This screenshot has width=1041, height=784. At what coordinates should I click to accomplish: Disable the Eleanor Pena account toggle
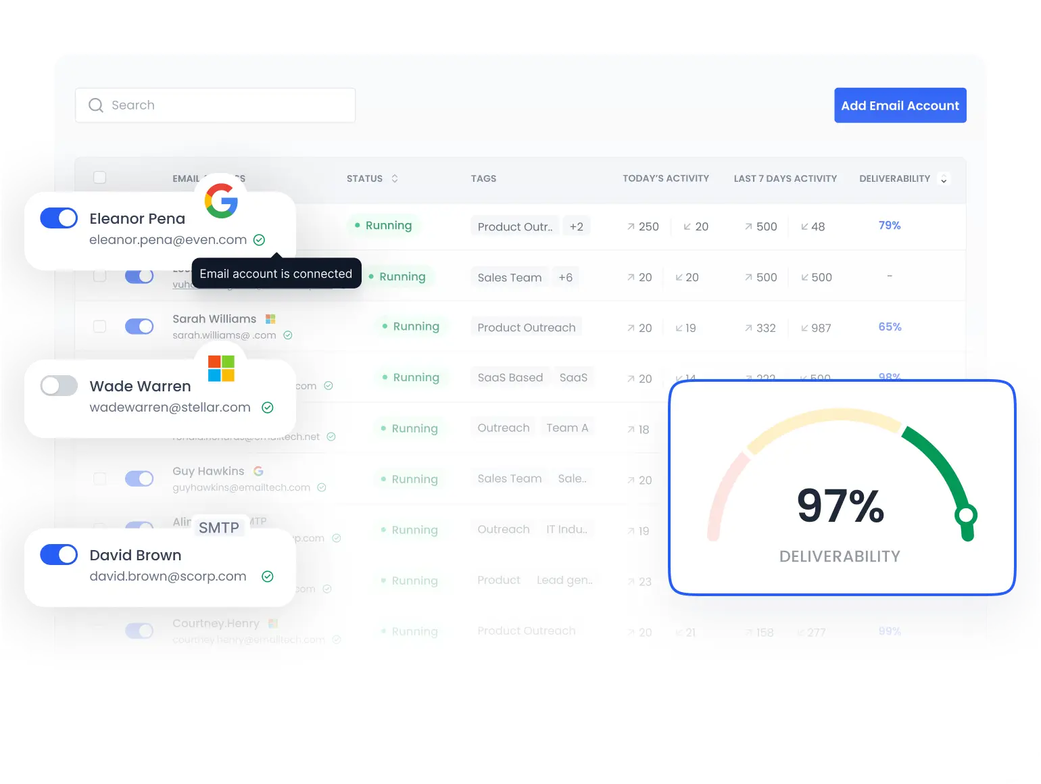click(59, 218)
